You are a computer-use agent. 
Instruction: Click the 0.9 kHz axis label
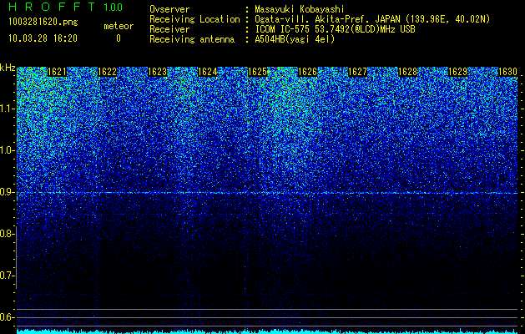(x=7, y=192)
